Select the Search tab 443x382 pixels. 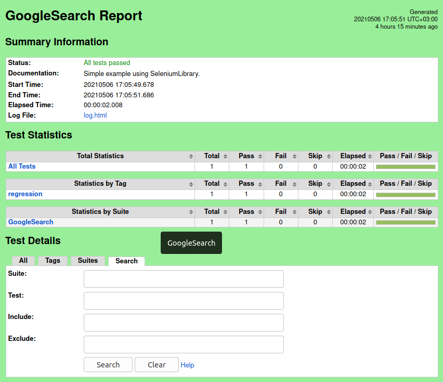(126, 261)
